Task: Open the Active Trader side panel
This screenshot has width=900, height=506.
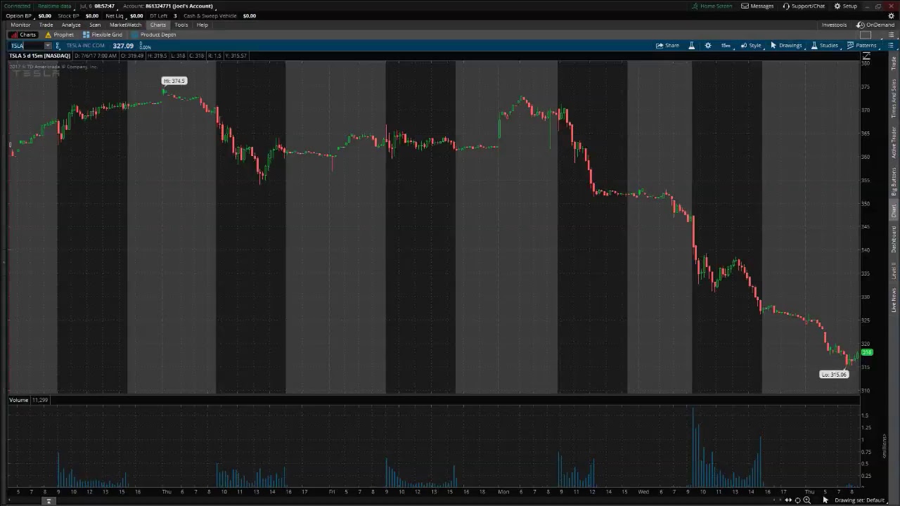Action: pyautogui.click(x=894, y=142)
